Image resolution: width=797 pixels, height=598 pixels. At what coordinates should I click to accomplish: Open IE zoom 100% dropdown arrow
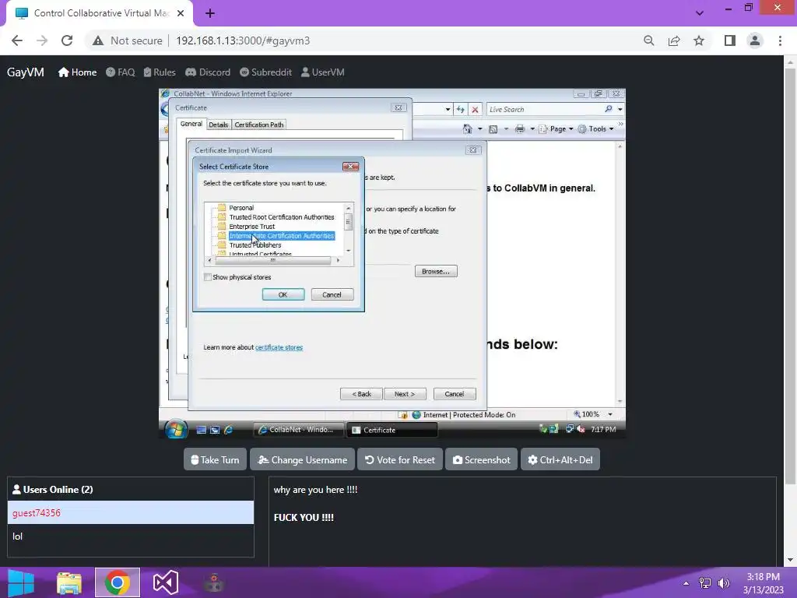coord(610,414)
